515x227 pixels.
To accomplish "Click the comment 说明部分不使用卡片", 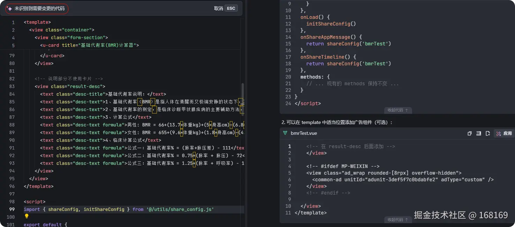I will 69,79.
